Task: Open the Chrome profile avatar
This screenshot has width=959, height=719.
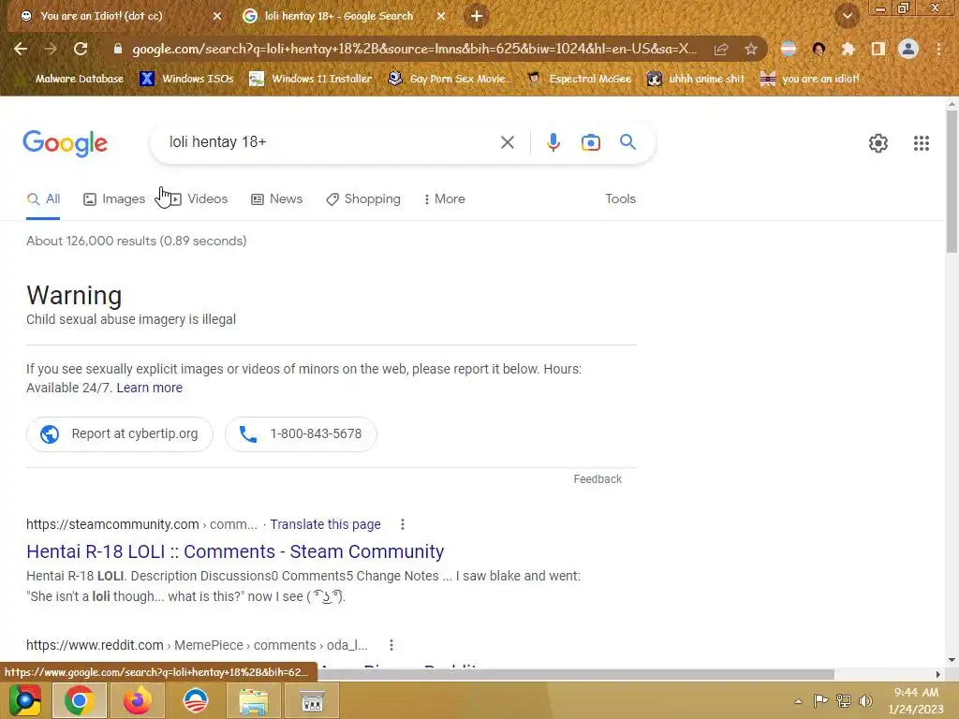Action: (x=908, y=49)
